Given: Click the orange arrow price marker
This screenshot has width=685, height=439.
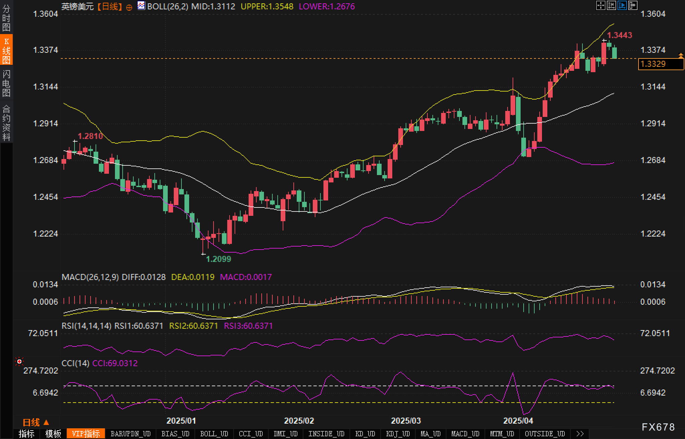Looking at the screenshot, I should tap(681, 55).
